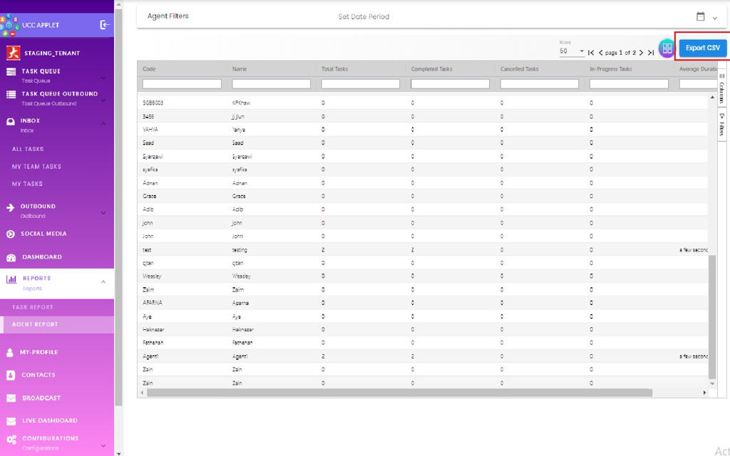
Task: Toggle the Filters side panel
Action: [x=721, y=124]
